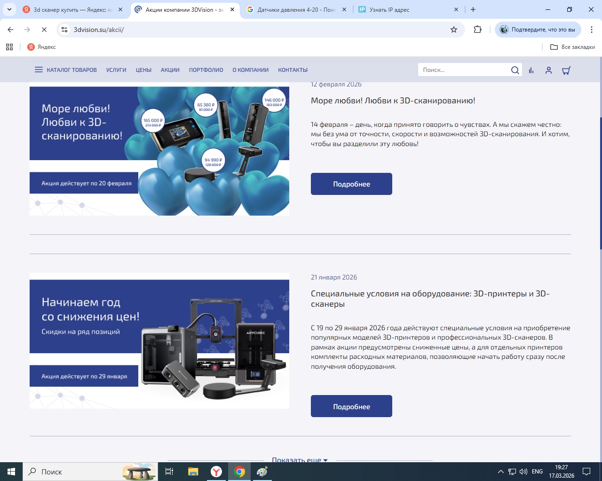This screenshot has height=481, width=602.
Task: Switch the ENG keyboard language indicator
Action: (537, 472)
